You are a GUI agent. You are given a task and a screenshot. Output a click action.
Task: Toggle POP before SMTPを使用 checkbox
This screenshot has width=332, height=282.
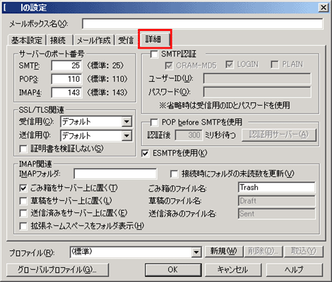coord(154,122)
